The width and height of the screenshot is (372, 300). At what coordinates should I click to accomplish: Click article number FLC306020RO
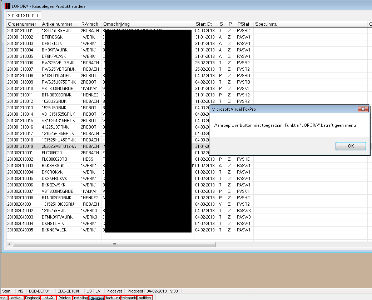(54, 159)
